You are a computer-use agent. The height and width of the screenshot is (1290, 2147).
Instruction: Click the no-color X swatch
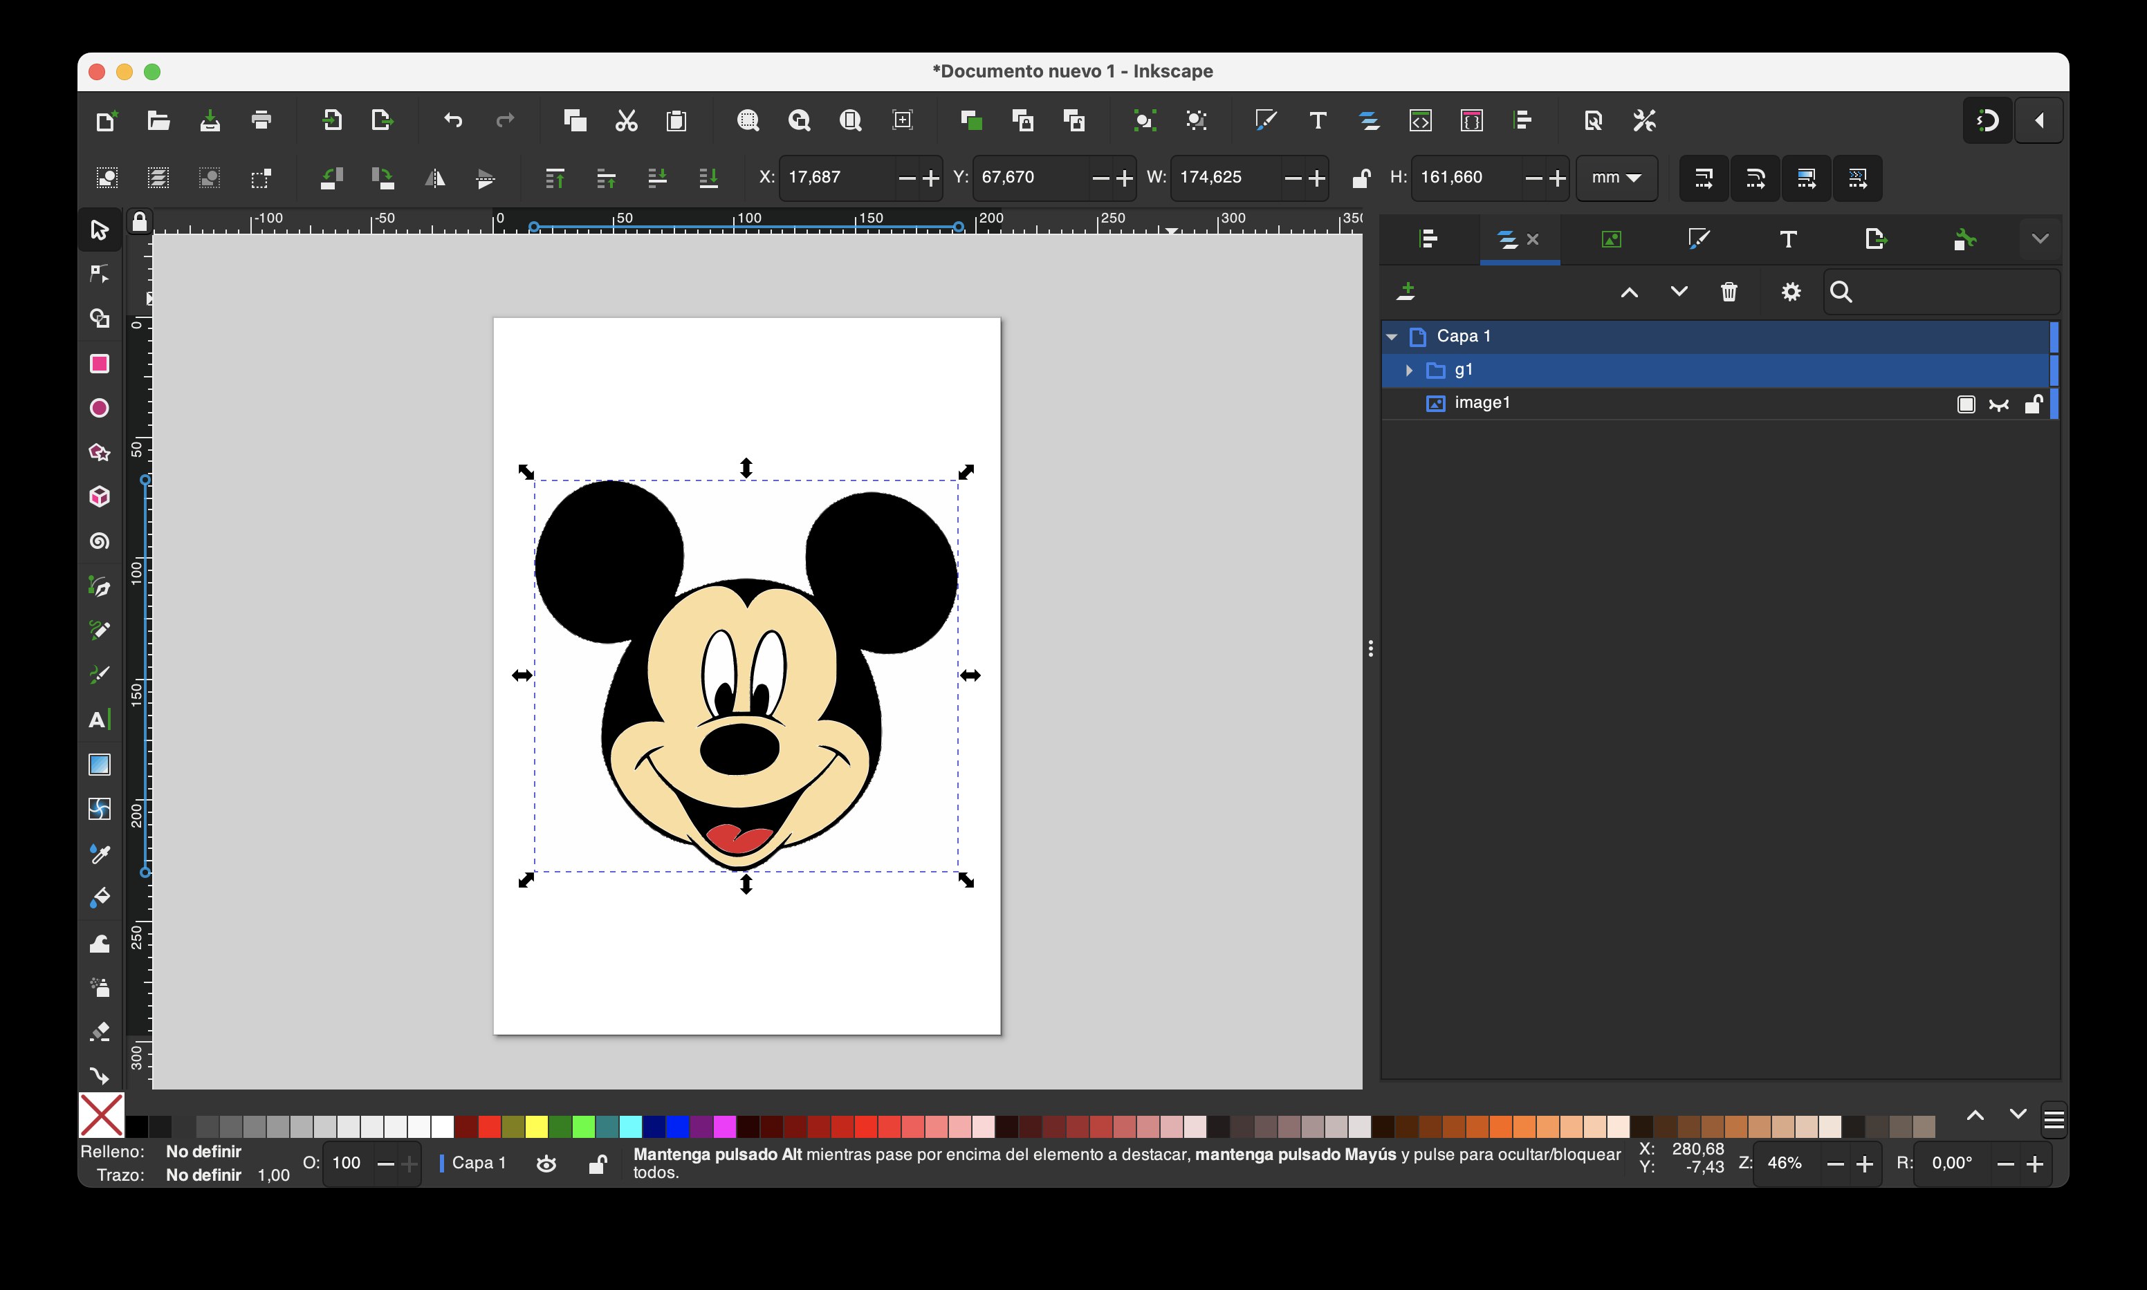pyautogui.click(x=102, y=1116)
